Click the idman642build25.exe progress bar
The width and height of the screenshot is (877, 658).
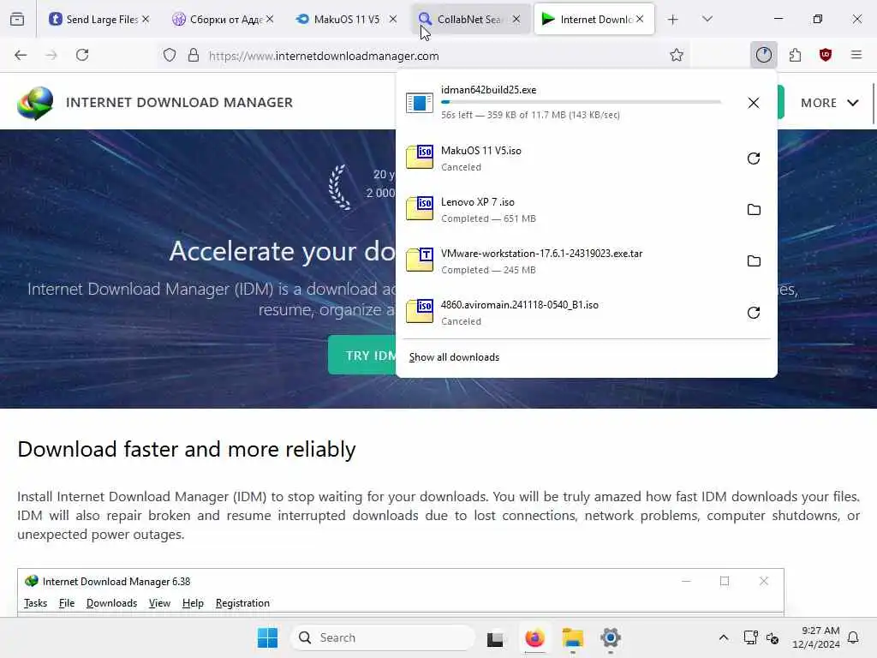[581, 102]
